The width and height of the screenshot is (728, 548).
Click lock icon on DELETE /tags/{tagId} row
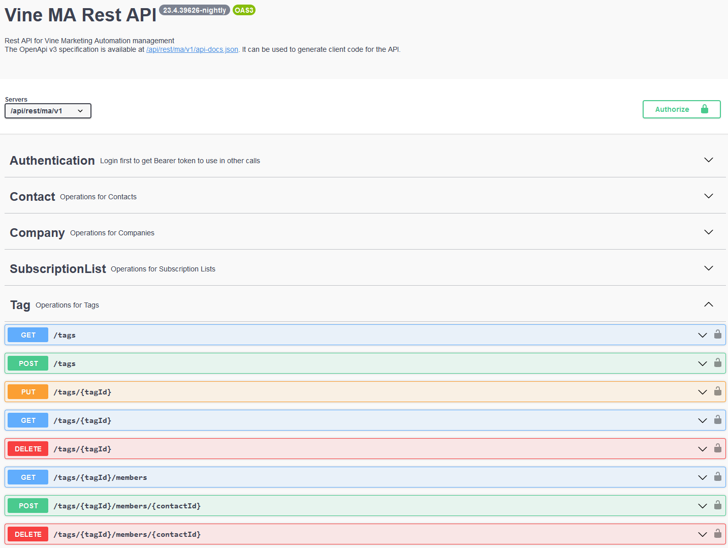click(717, 448)
